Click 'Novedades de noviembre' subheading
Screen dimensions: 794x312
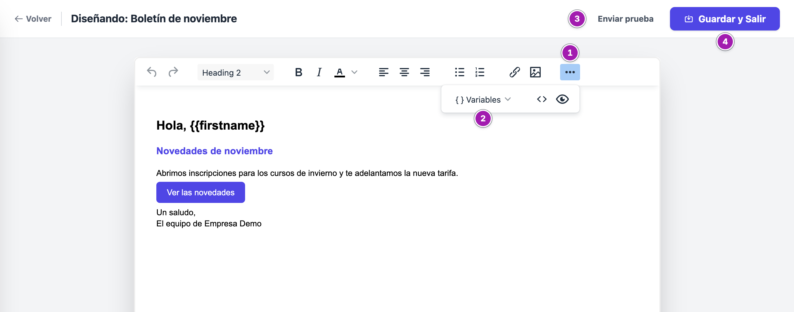point(214,151)
